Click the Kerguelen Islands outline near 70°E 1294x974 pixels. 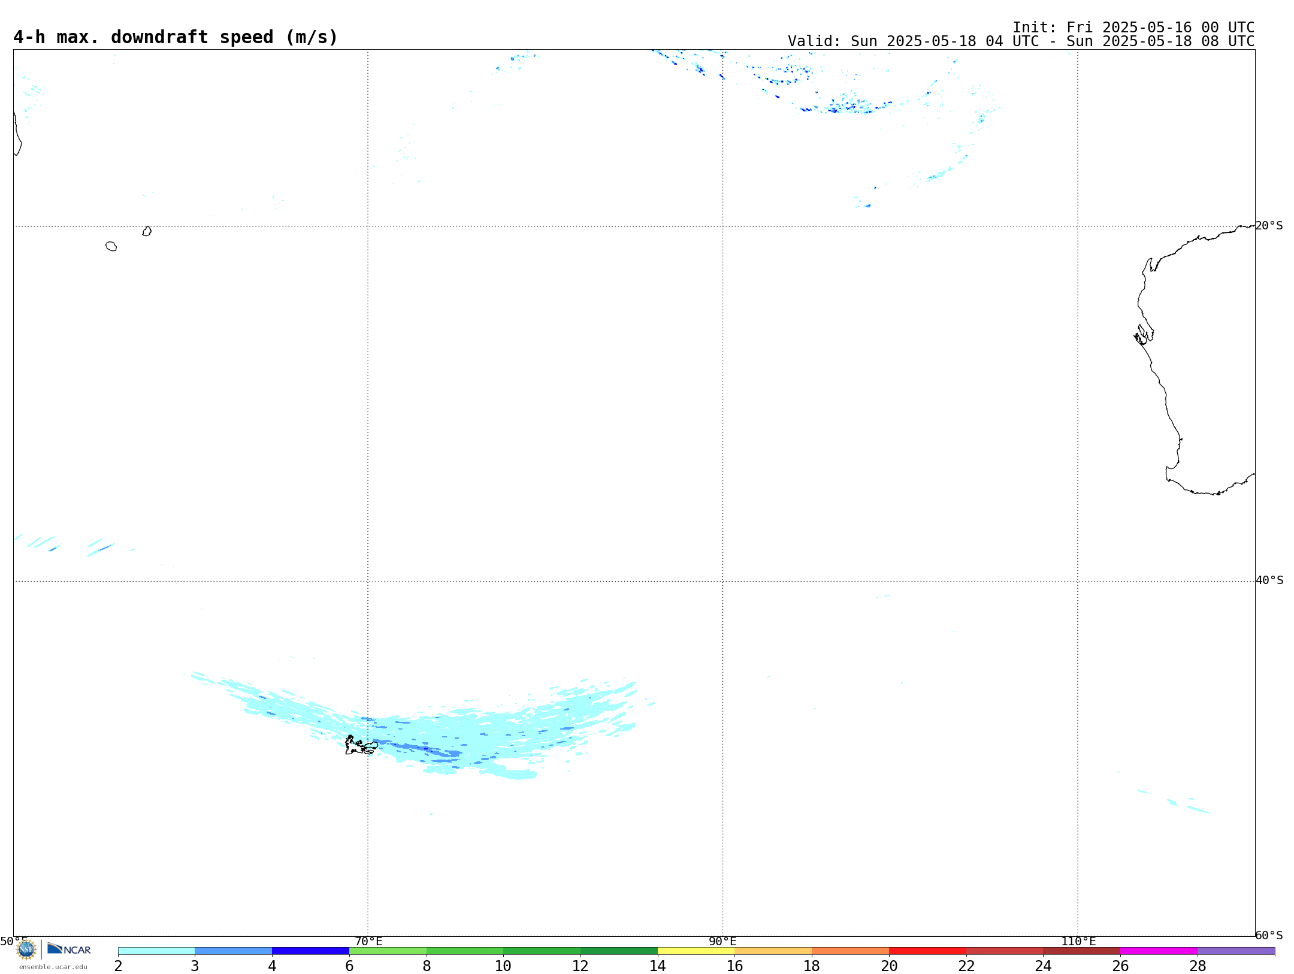(361, 745)
